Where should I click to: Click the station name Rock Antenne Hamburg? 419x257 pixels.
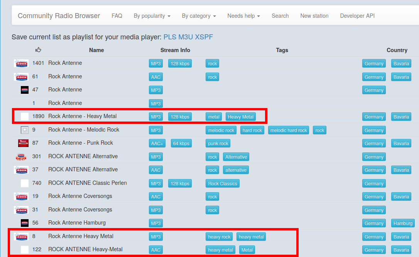point(77,223)
